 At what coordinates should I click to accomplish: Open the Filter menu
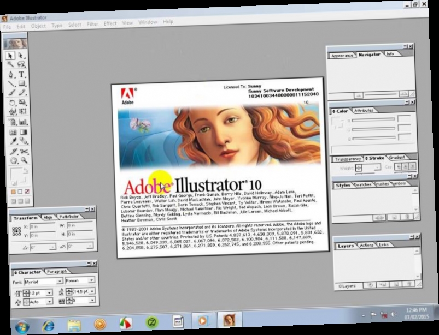93,23
